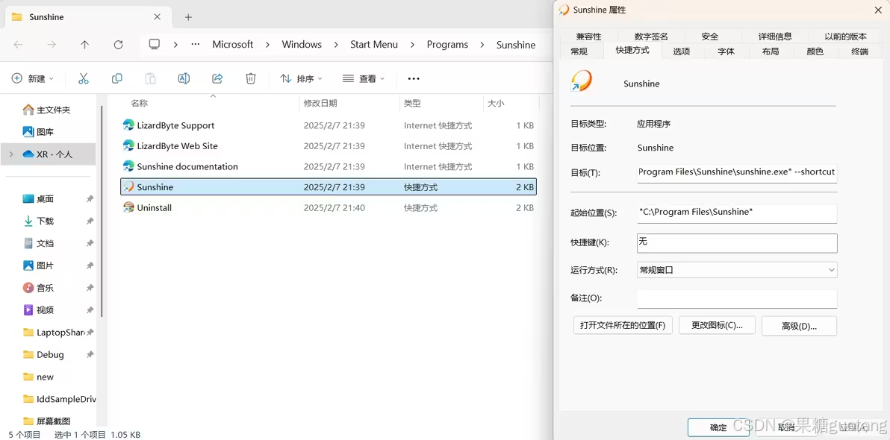Click the Uninstall shortcut icon
This screenshot has height=440, width=890.
(x=129, y=207)
